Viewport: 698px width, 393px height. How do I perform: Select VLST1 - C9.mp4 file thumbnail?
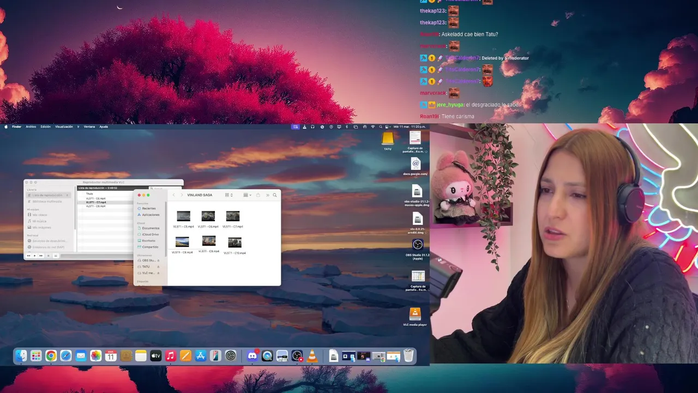click(209, 241)
